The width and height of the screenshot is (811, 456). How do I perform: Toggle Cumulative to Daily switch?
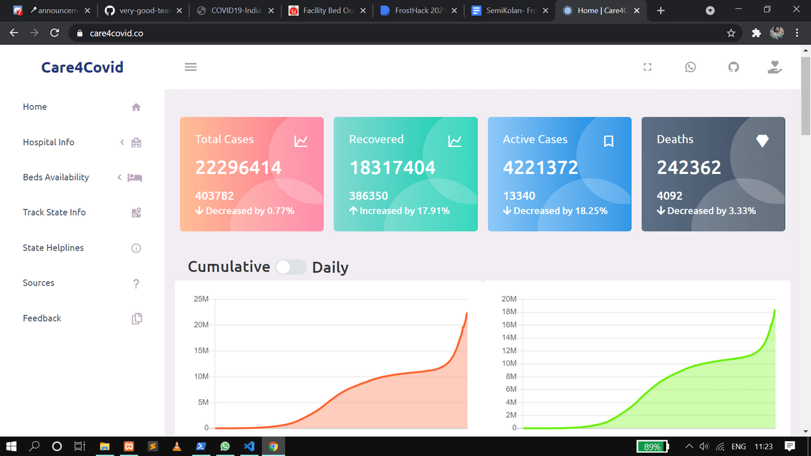291,267
